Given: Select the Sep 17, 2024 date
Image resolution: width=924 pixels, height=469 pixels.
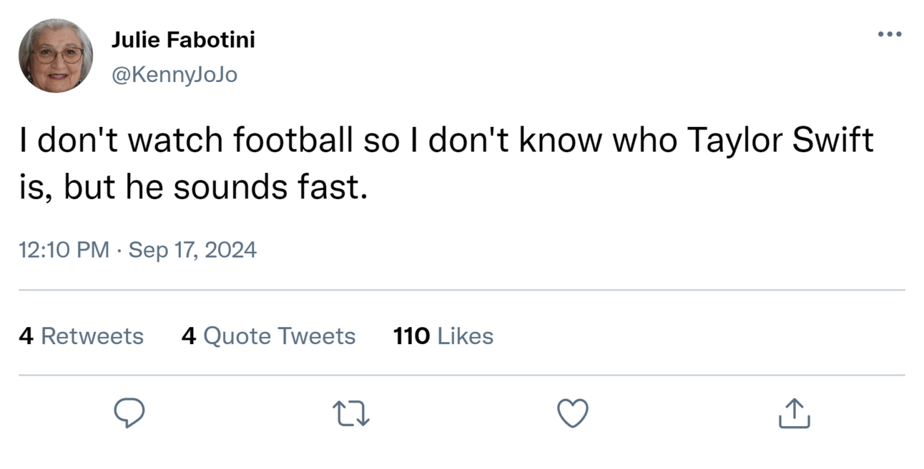Looking at the screenshot, I should [x=192, y=250].
